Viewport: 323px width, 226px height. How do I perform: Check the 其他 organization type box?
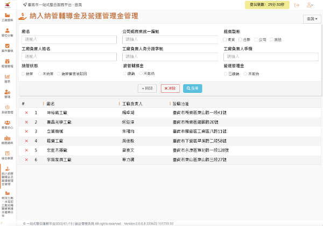pos(271,39)
